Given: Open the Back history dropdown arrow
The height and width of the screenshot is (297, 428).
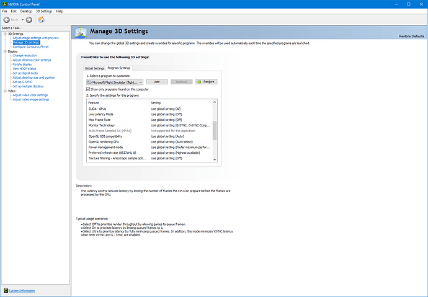Looking at the screenshot, I should 23,20.
